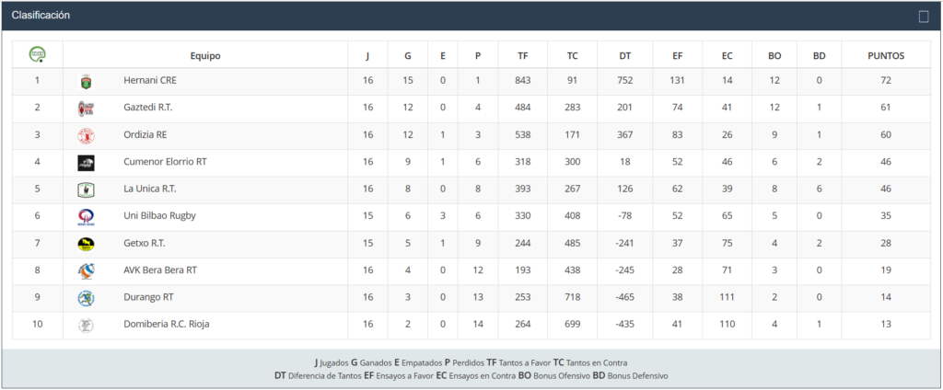Viewport: 943px width, 390px height.
Task: Click the Gaztedi R.T. team logo
Action: pyautogui.click(x=86, y=109)
